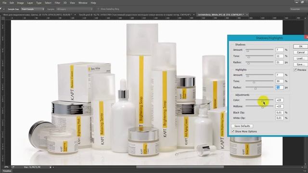This screenshot has height=173, width=308.
Task: Close the Bela_White.JPG document tab
Action: click(247, 15)
